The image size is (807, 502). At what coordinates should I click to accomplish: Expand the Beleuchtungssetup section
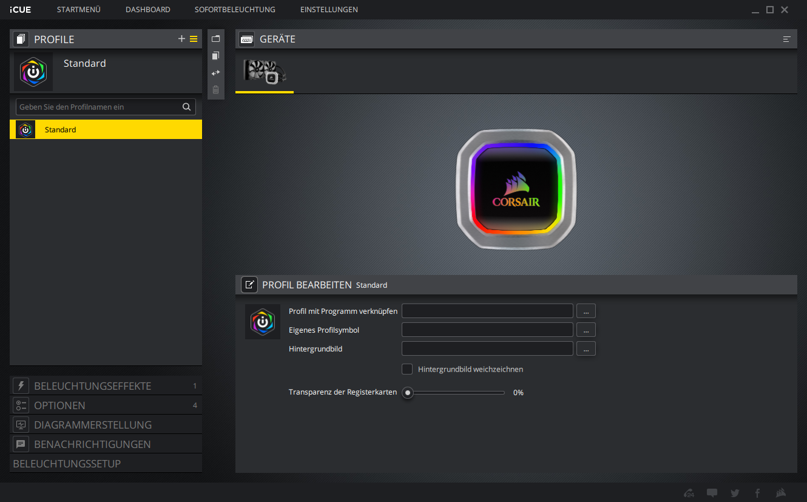click(x=106, y=463)
